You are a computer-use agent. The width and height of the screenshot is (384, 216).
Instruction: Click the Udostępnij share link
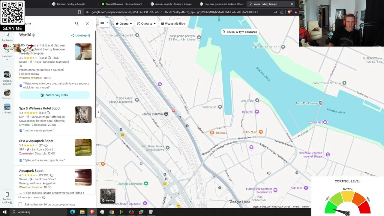click(80, 35)
